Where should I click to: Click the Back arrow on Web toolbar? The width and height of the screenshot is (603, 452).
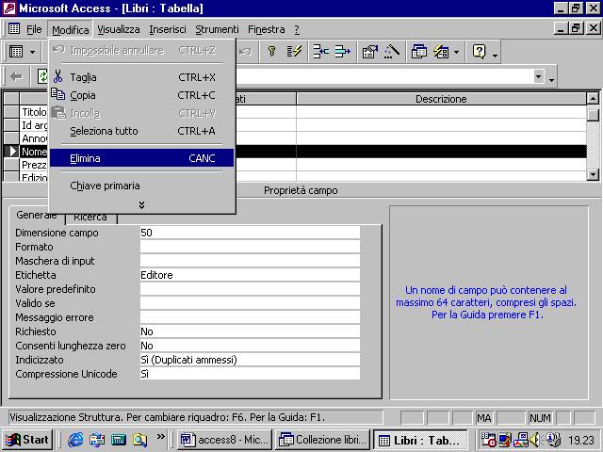(x=16, y=76)
